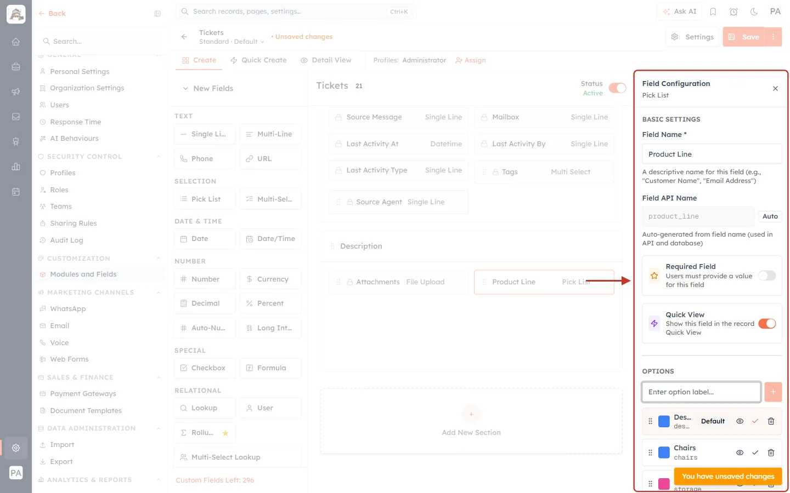Click the orange Save button

click(x=744, y=37)
